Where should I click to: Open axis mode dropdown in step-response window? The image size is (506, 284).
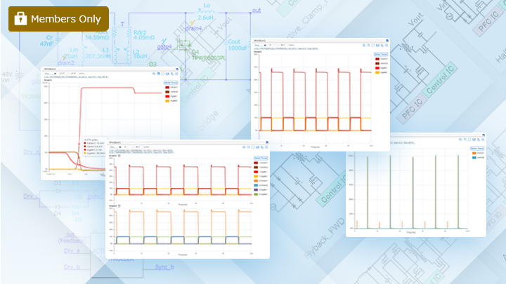coord(49,74)
